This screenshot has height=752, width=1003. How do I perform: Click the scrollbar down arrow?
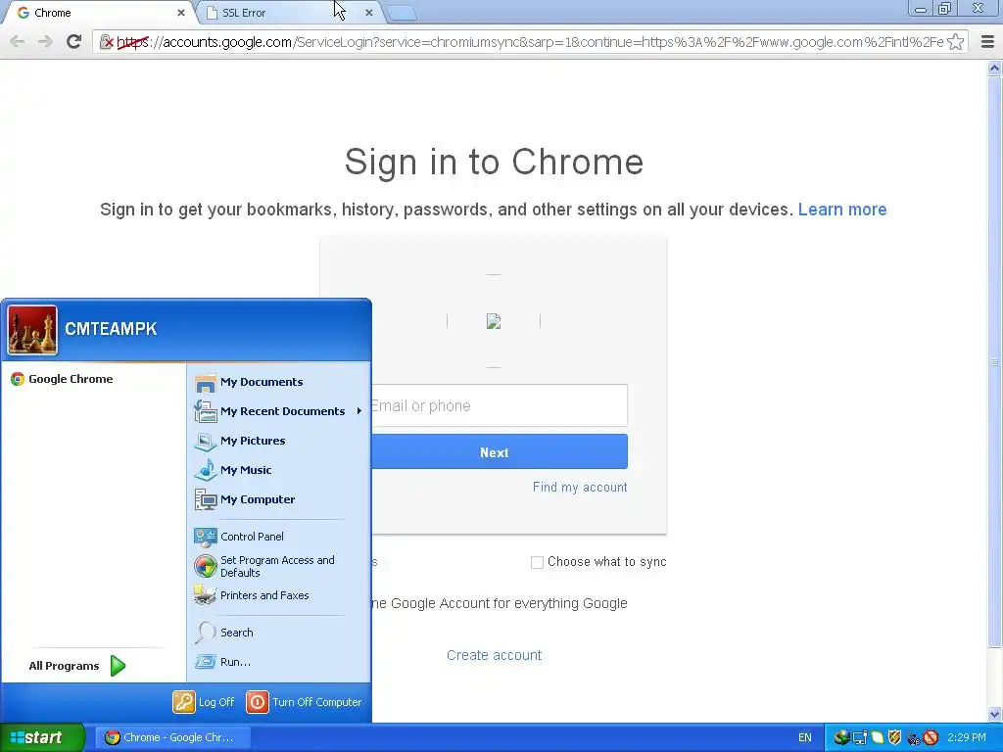(995, 715)
